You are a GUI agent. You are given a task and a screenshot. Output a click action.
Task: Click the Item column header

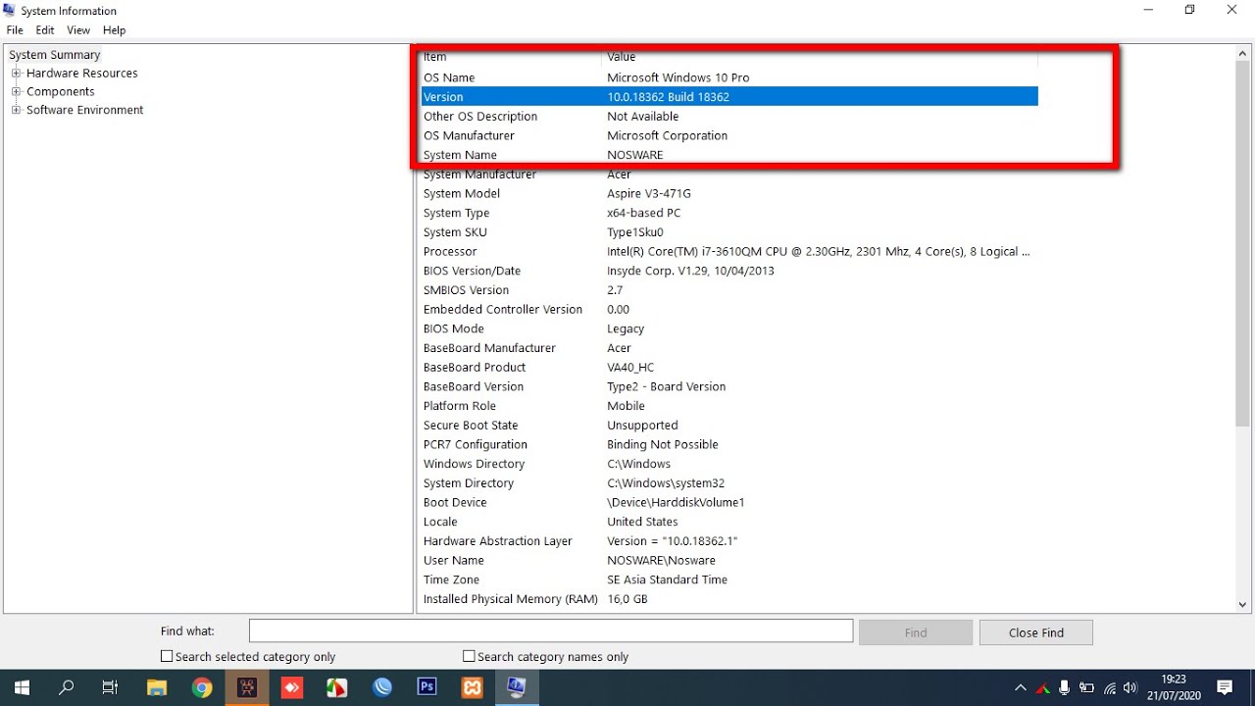tap(511, 57)
